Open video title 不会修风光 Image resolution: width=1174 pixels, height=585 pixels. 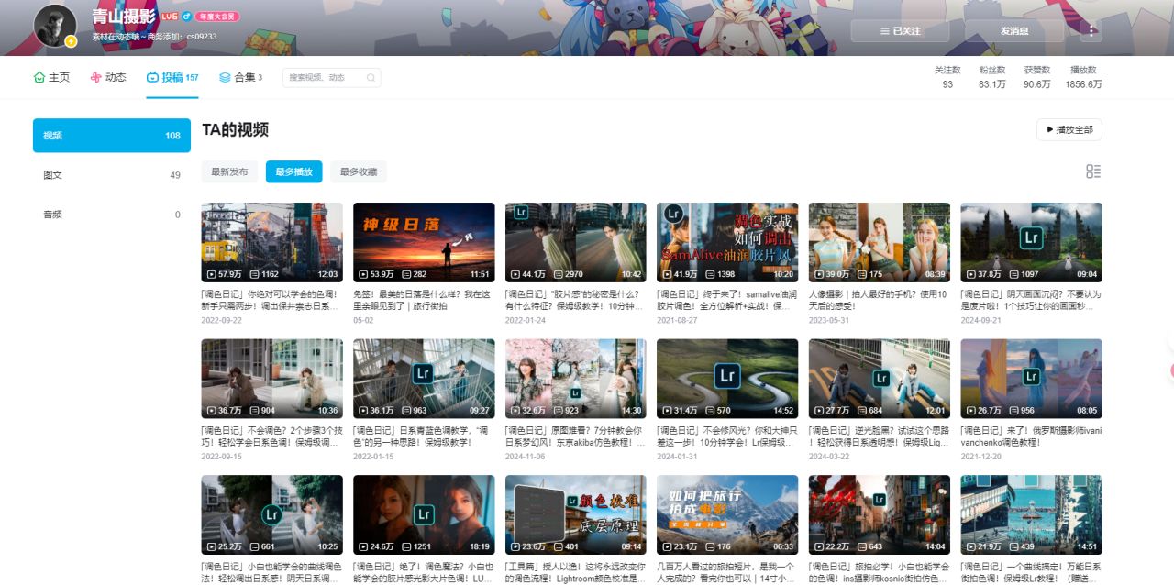726,436
